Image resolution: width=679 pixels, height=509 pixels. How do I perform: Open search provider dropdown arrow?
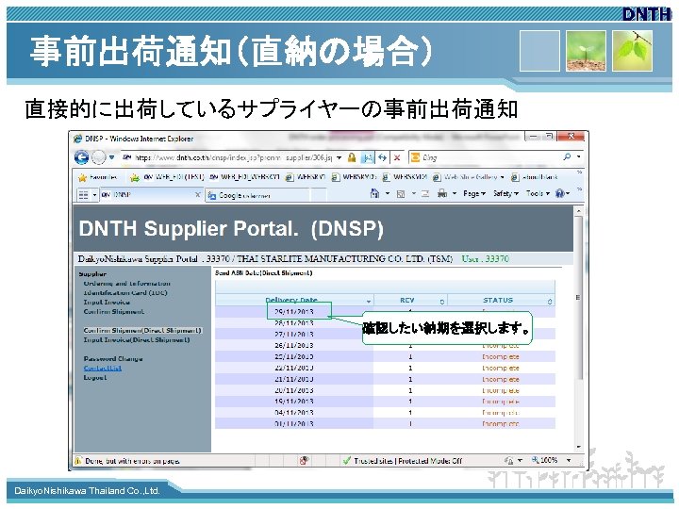coord(578,157)
